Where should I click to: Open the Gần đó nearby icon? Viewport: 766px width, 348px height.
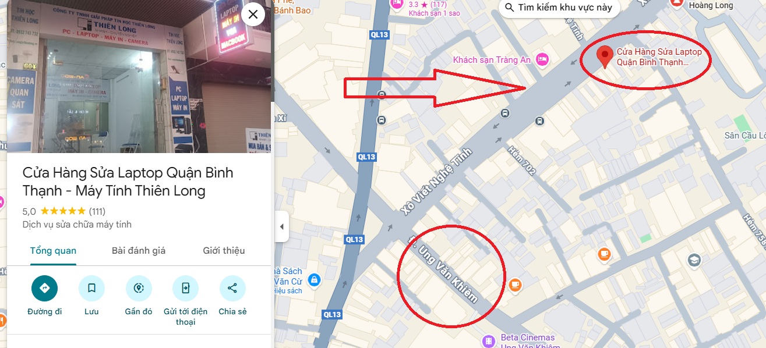click(x=139, y=288)
